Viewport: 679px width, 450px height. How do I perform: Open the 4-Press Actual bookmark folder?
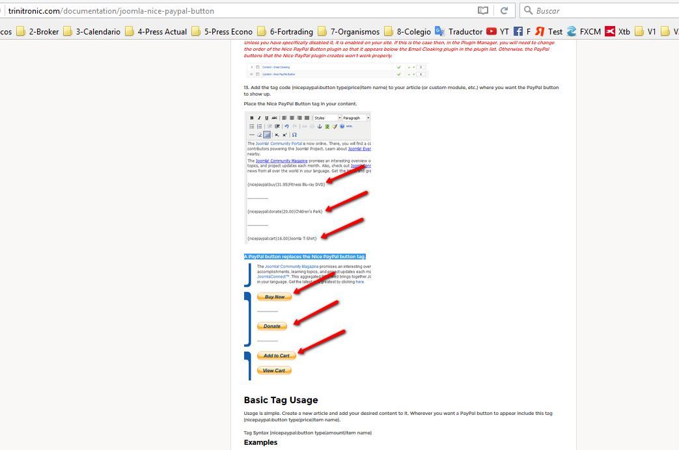[x=156, y=32]
